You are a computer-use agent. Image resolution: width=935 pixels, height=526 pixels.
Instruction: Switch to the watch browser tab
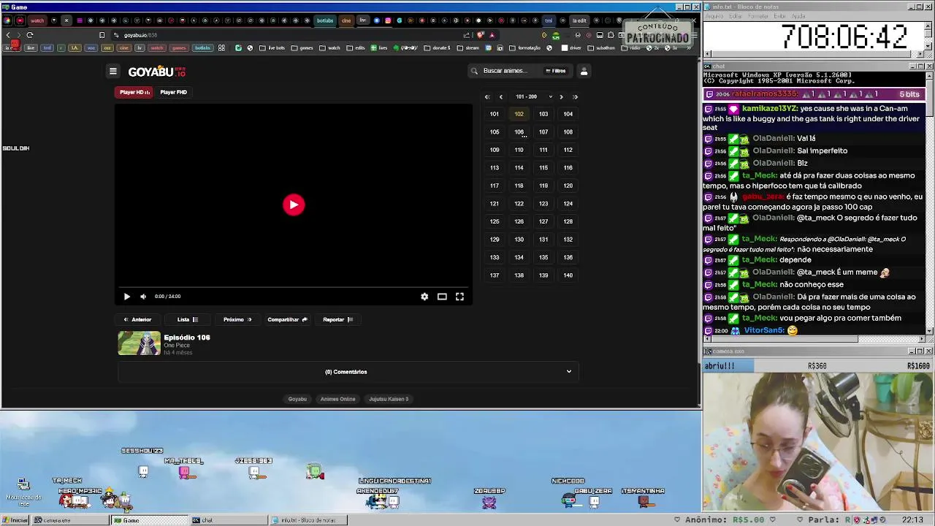point(37,20)
